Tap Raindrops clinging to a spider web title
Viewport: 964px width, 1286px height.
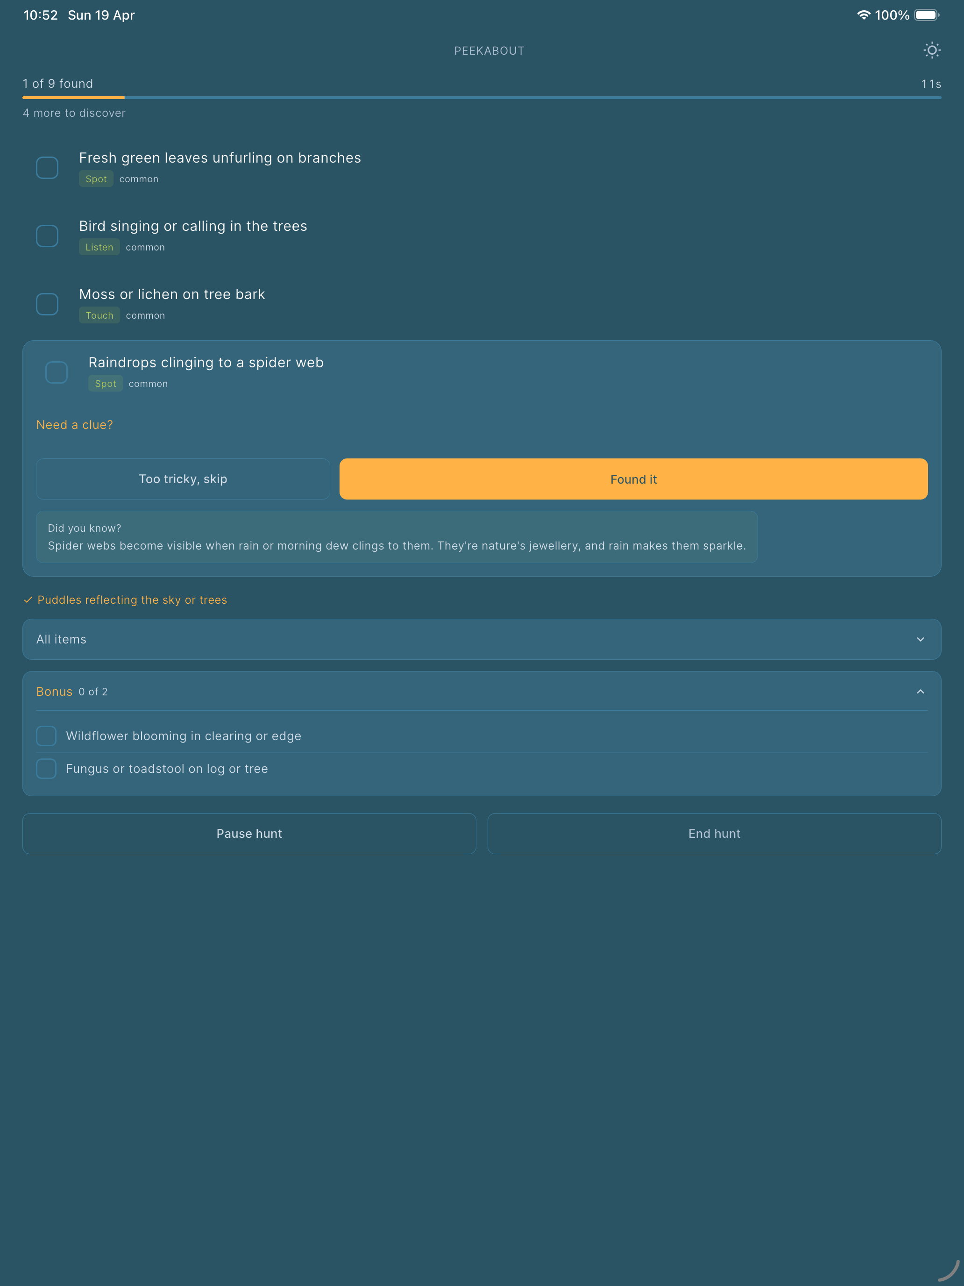tap(206, 362)
